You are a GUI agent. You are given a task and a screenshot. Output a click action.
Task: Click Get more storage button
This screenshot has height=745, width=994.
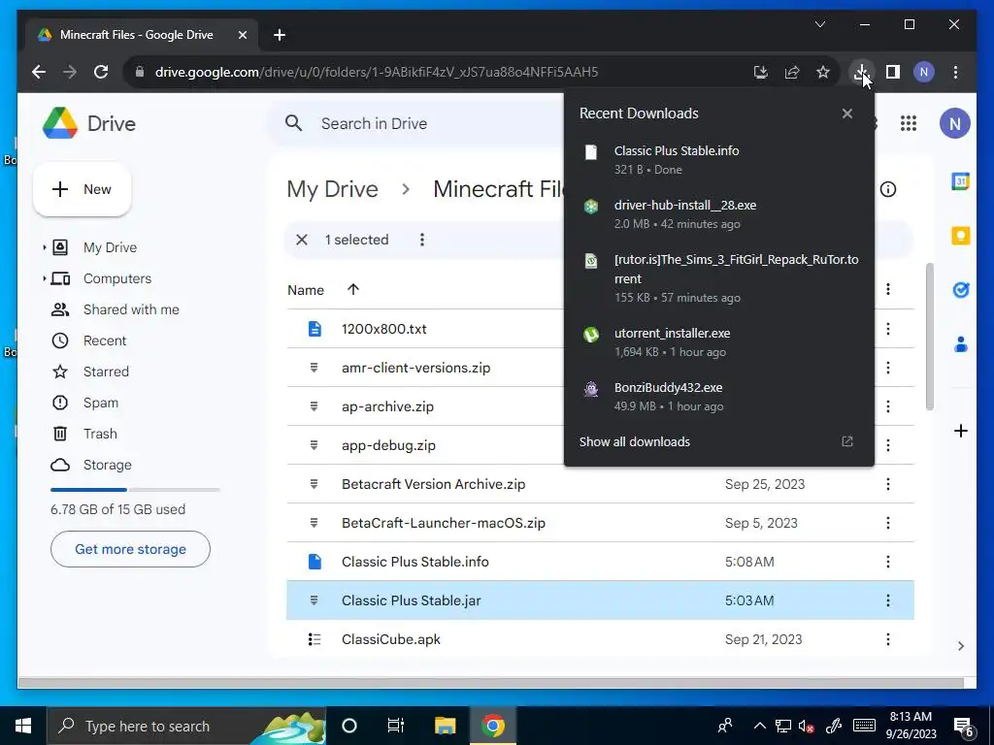click(x=130, y=549)
